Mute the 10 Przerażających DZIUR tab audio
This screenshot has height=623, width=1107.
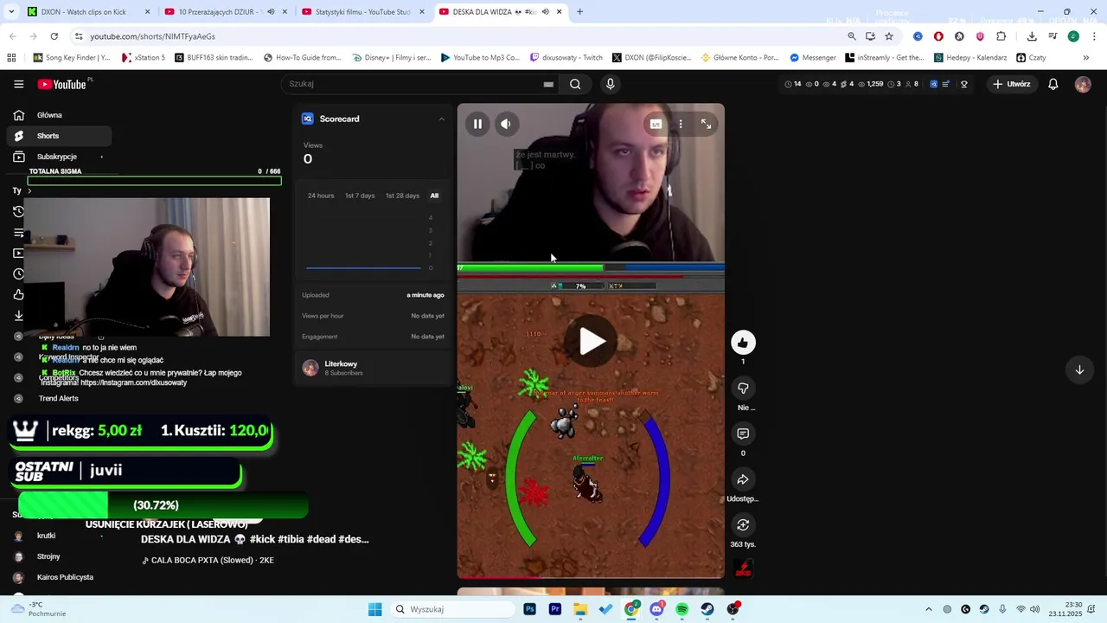tap(272, 12)
